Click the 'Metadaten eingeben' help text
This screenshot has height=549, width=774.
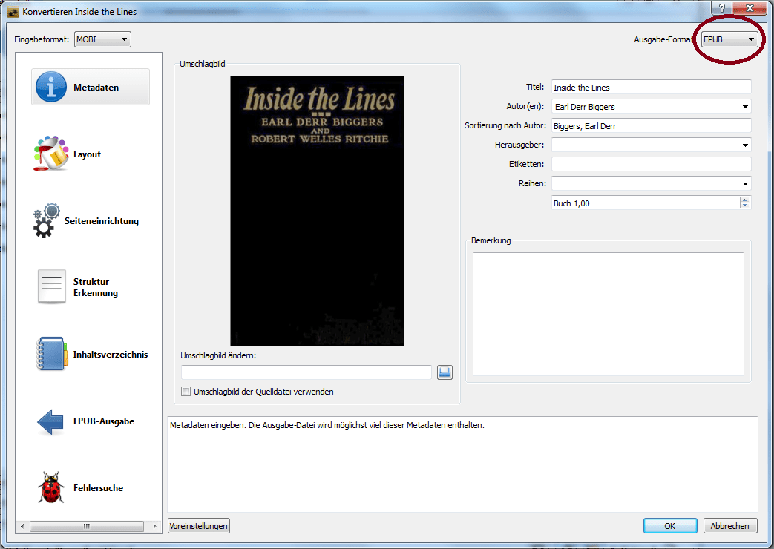[x=327, y=425]
